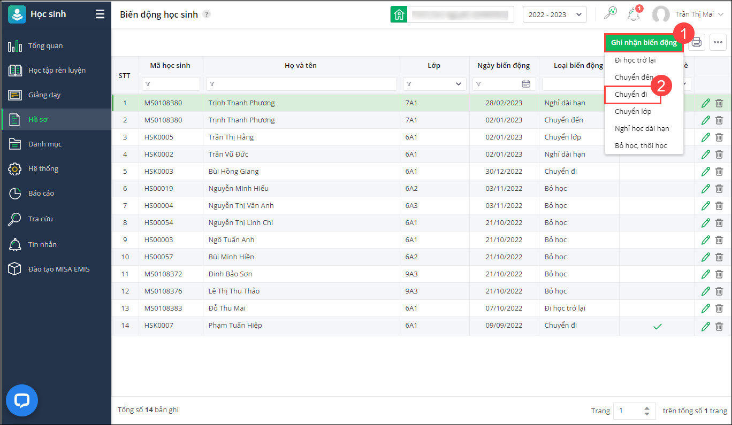
Task: Open the calendar picker in Ngày biến động filter
Action: pos(526,84)
